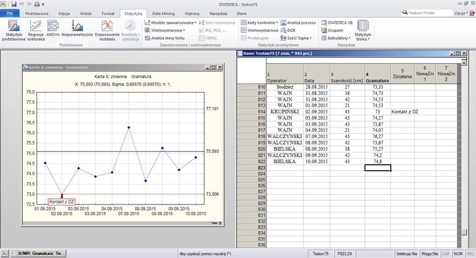
Task: Open quick access toolbar customize arrow
Action: [43, 5]
